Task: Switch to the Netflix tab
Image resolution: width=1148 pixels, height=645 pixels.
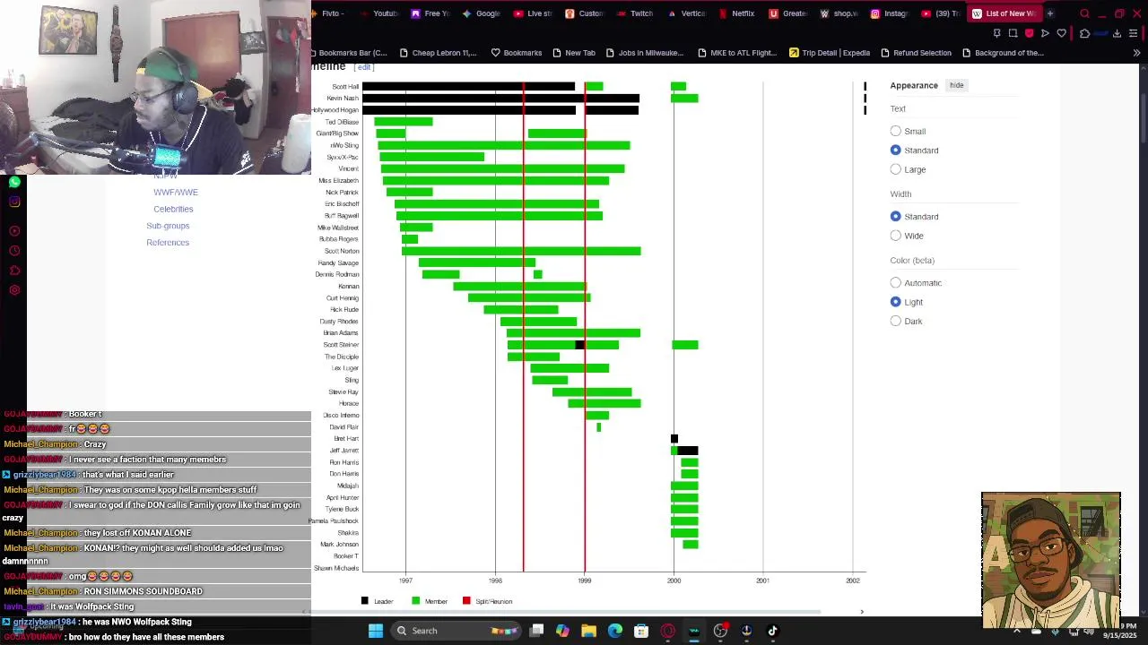Action: click(736, 13)
